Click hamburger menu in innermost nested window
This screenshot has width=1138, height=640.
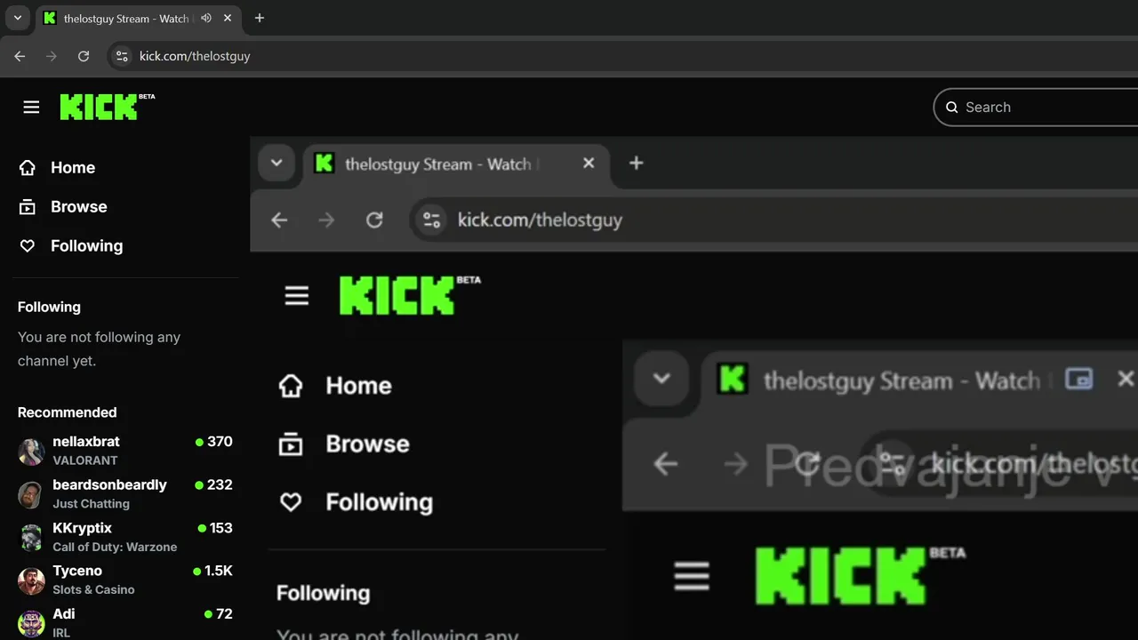pos(692,577)
